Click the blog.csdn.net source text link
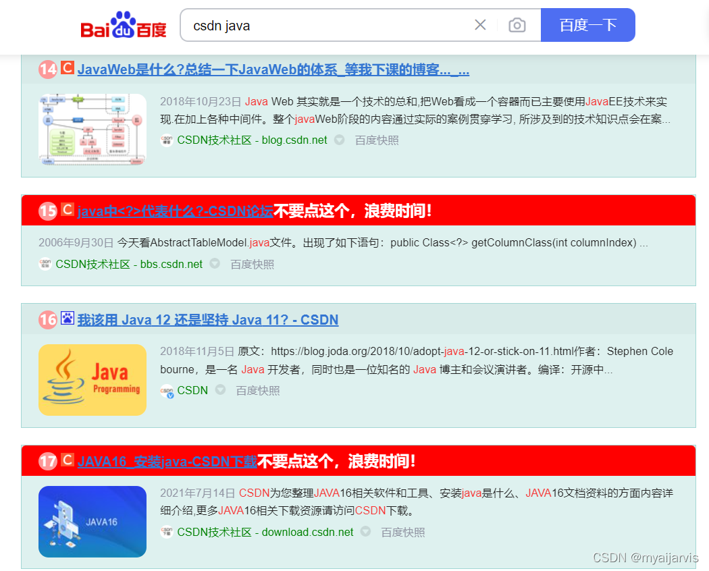Screen dimensions: 709x571 pyautogui.click(x=294, y=140)
